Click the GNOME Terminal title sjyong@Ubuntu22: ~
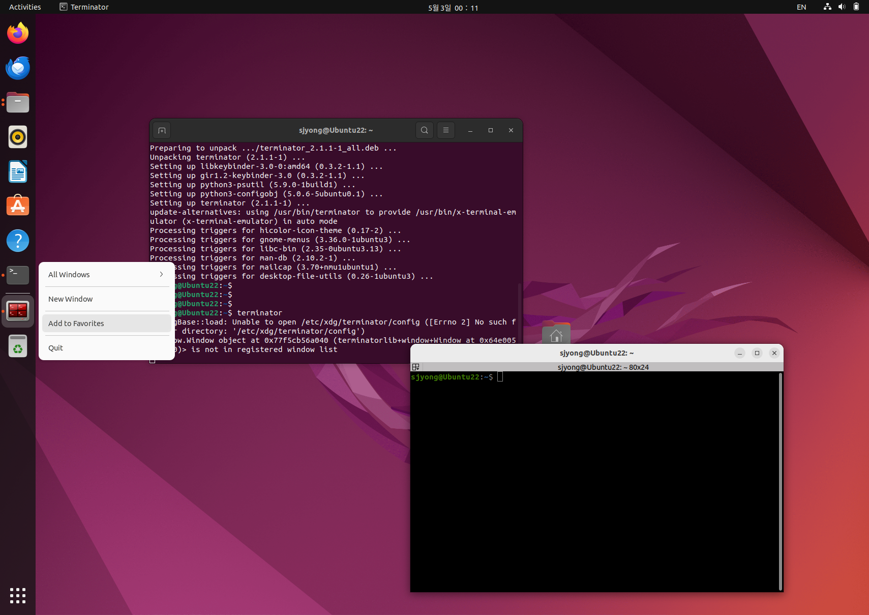The width and height of the screenshot is (869, 615). pos(336,130)
